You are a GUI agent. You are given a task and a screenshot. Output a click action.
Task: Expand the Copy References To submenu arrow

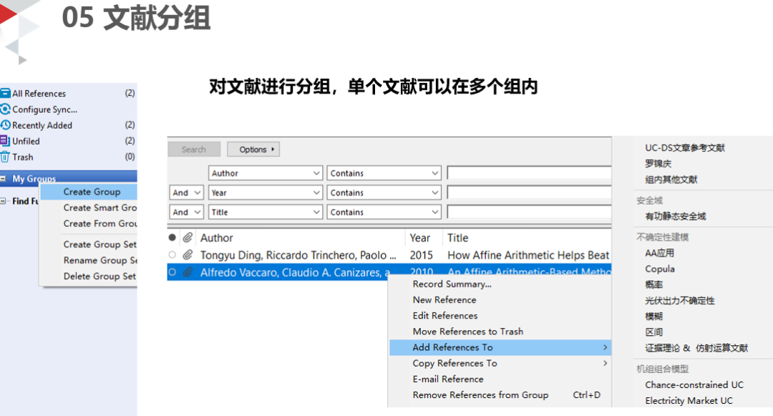pos(605,363)
